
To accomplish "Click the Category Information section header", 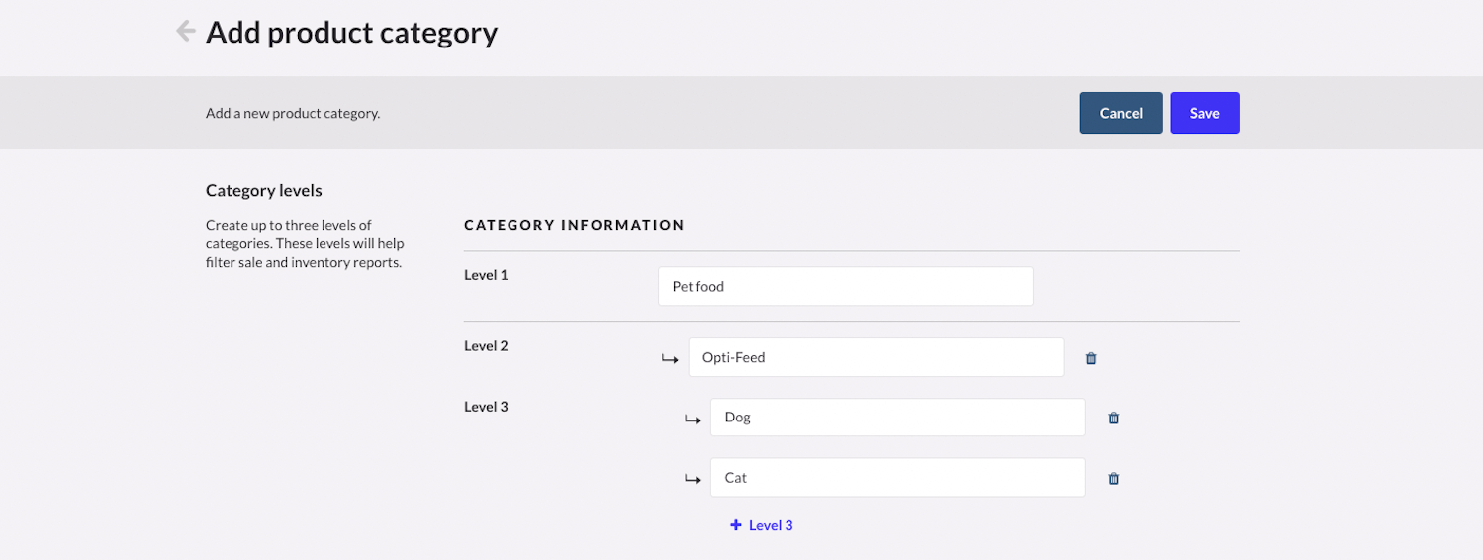I will tap(574, 225).
